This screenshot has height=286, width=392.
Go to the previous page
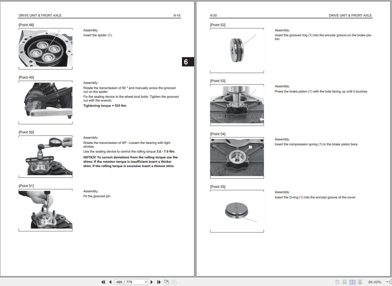pos(110,282)
